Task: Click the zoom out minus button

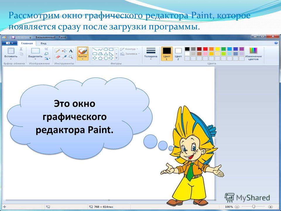Action: [237, 207]
